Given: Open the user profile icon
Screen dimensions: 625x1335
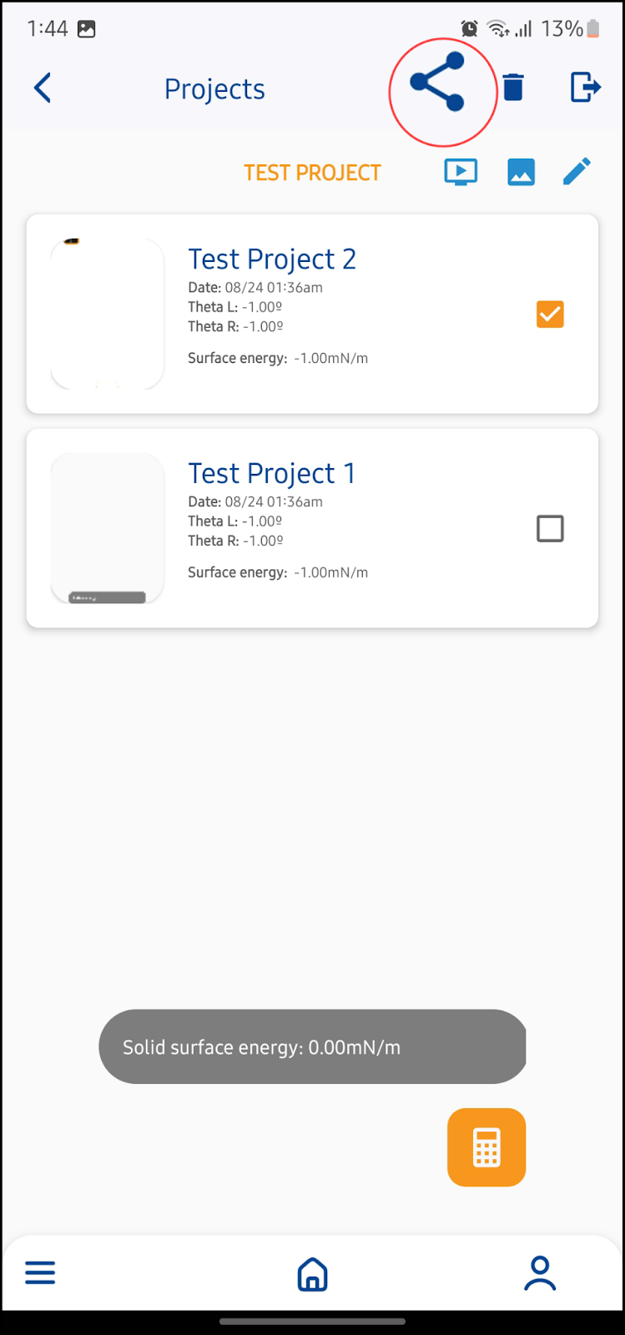Looking at the screenshot, I should [540, 1273].
